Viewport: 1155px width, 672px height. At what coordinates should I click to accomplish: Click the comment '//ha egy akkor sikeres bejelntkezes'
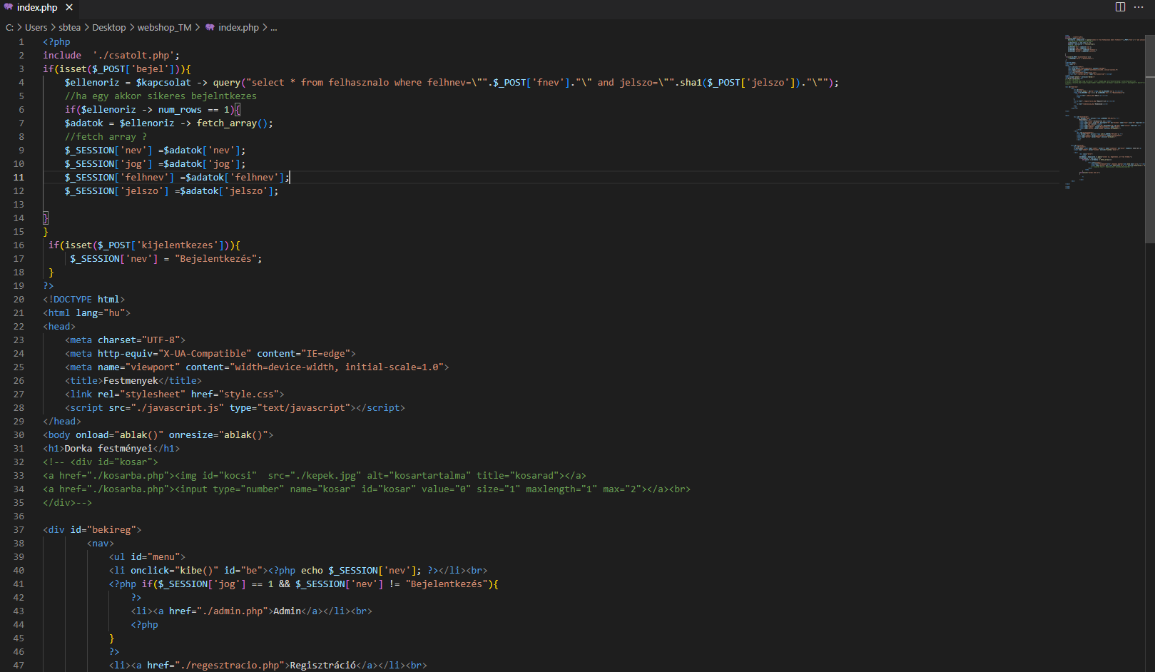[161, 96]
